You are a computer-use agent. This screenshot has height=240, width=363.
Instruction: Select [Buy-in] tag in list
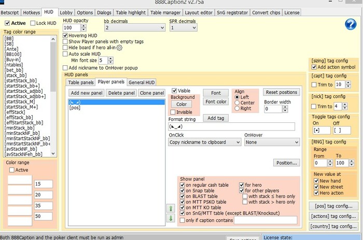pyautogui.click(x=12, y=60)
